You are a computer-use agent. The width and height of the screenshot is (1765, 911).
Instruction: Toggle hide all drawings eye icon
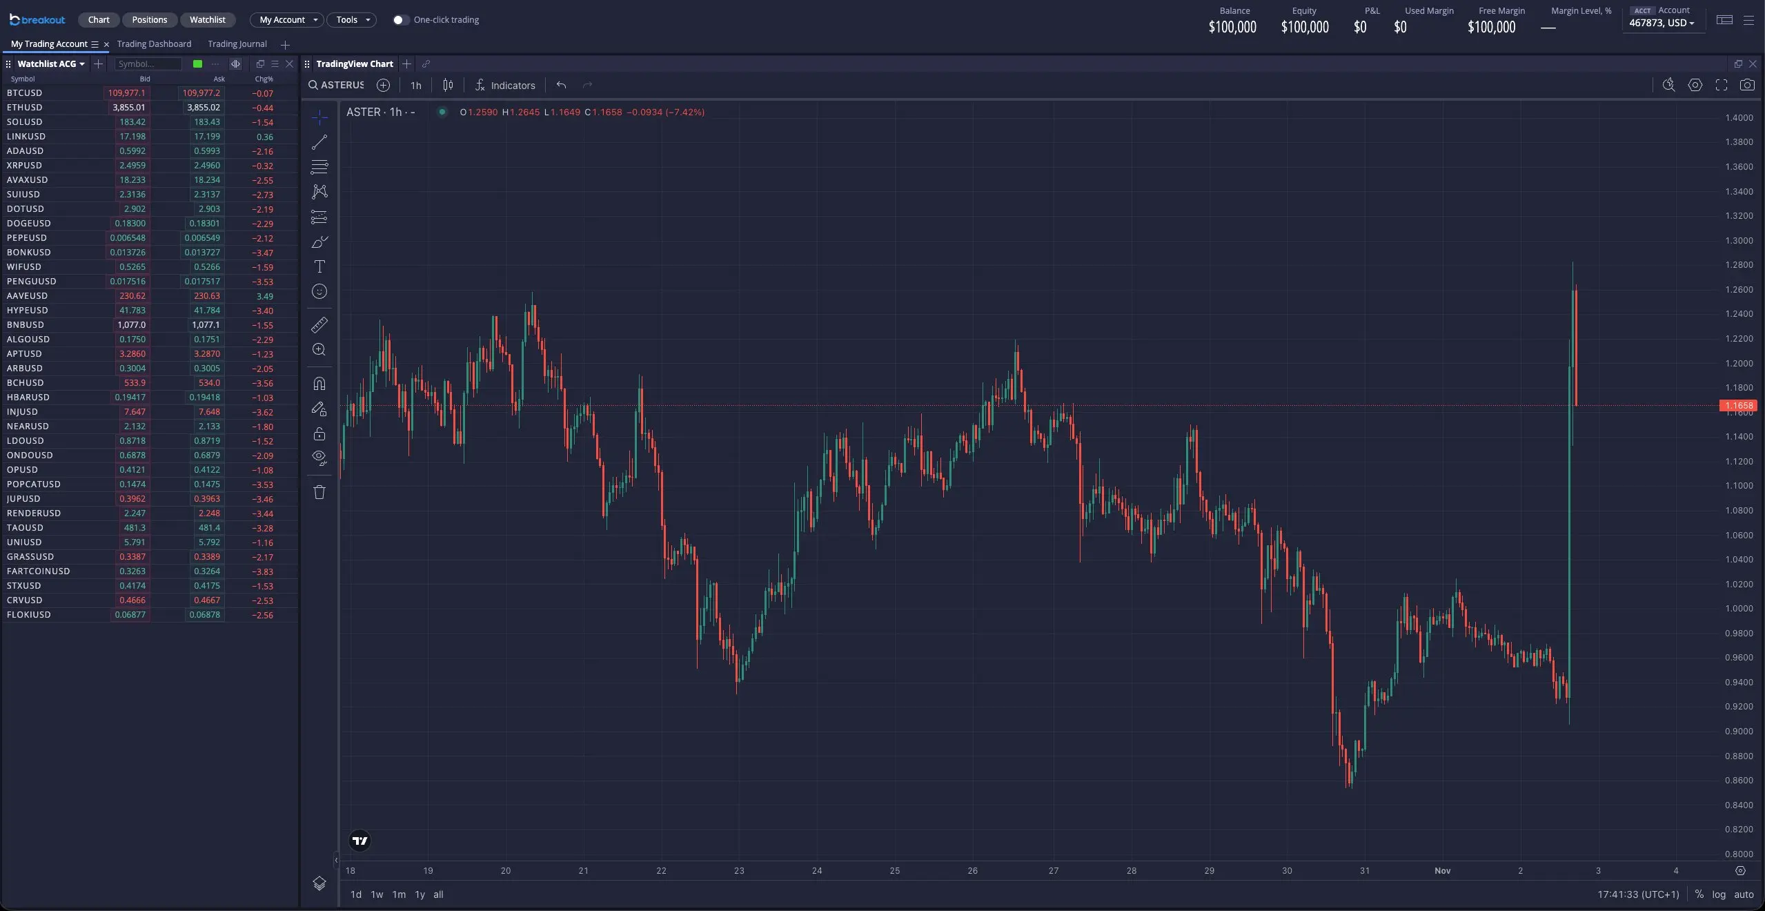tap(319, 457)
